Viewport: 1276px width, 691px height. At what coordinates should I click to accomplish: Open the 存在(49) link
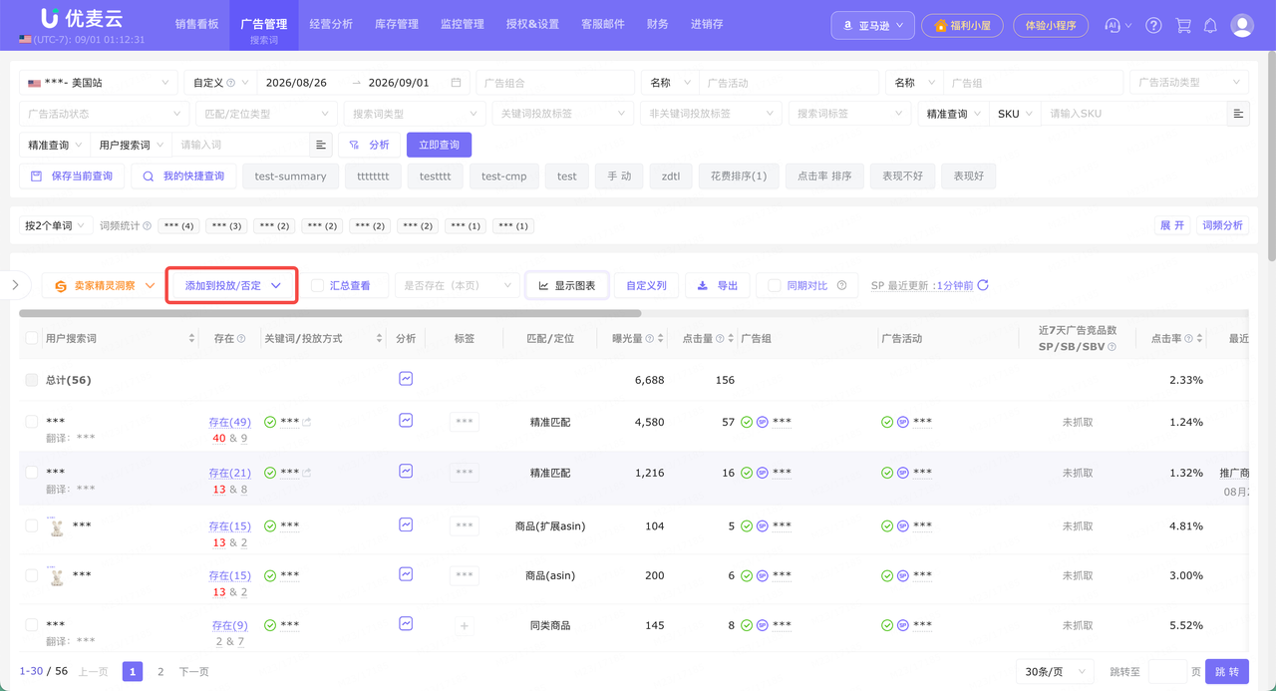pos(229,423)
